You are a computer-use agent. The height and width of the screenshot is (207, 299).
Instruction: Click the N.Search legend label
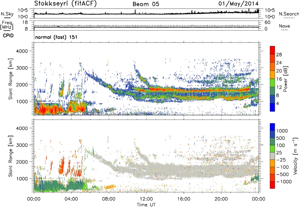coord(289,14)
